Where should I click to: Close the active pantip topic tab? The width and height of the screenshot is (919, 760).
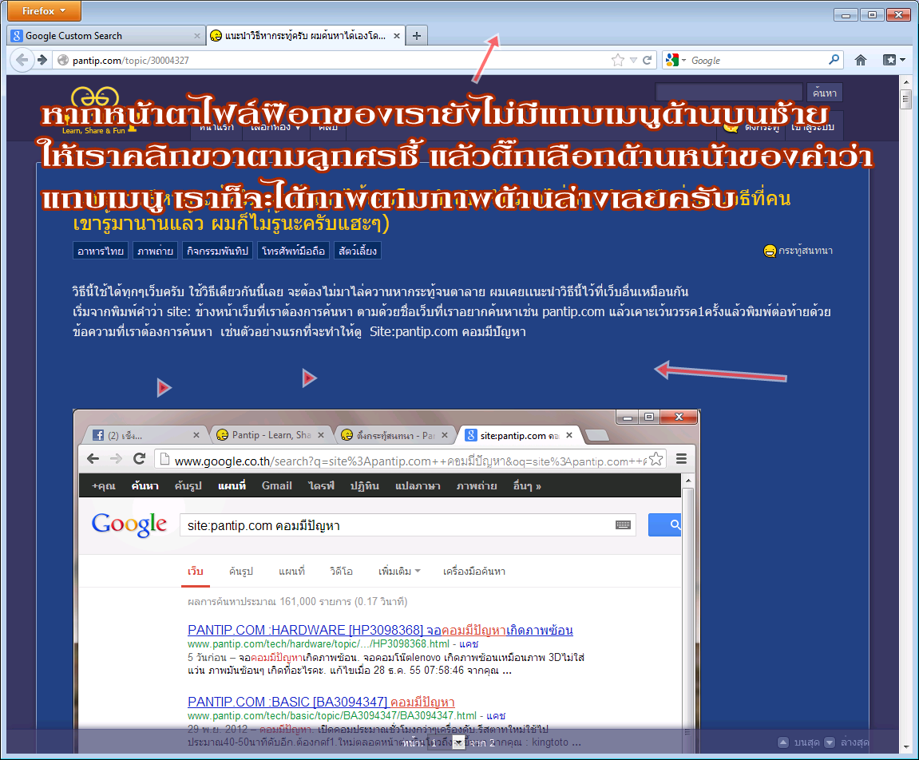click(397, 36)
